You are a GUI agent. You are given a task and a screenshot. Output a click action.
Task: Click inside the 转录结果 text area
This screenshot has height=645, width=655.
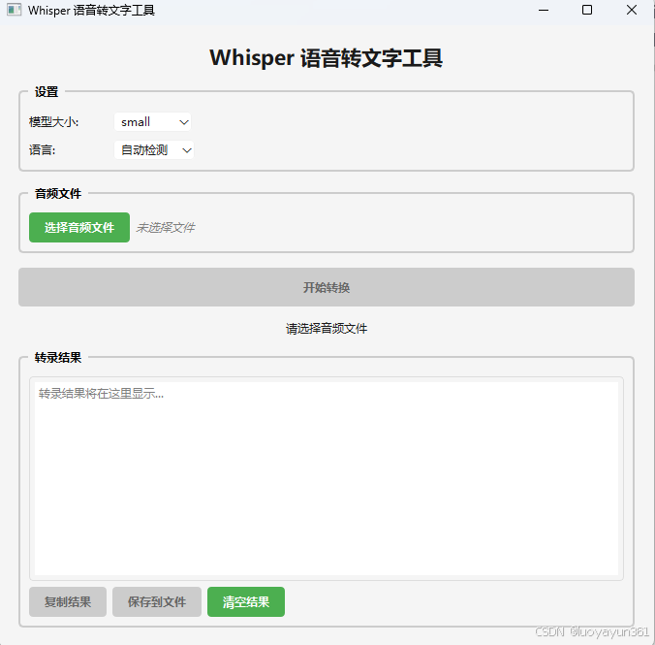point(327,478)
